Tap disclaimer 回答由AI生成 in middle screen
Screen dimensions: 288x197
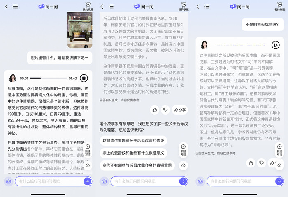pos(119,100)
